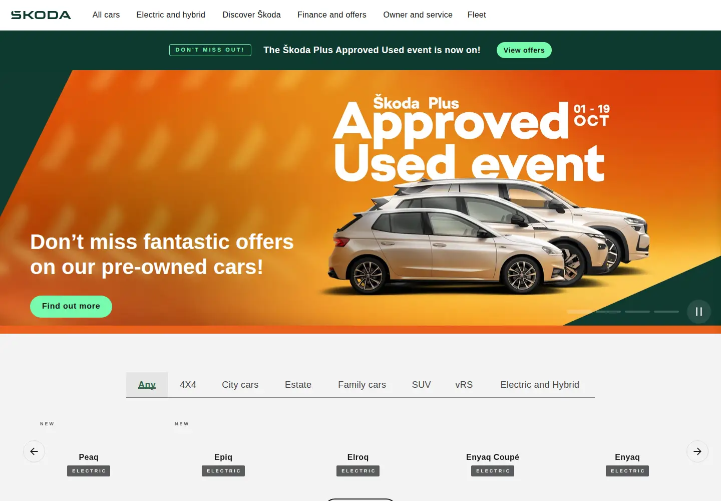Viewport: 721px width, 501px height.
Task: Jump to second carousel slide indicator
Action: (608, 312)
